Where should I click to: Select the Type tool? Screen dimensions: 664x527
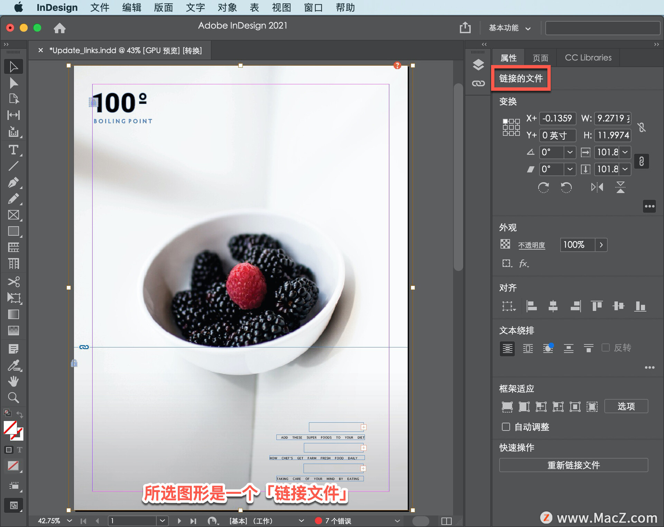pyautogui.click(x=13, y=150)
